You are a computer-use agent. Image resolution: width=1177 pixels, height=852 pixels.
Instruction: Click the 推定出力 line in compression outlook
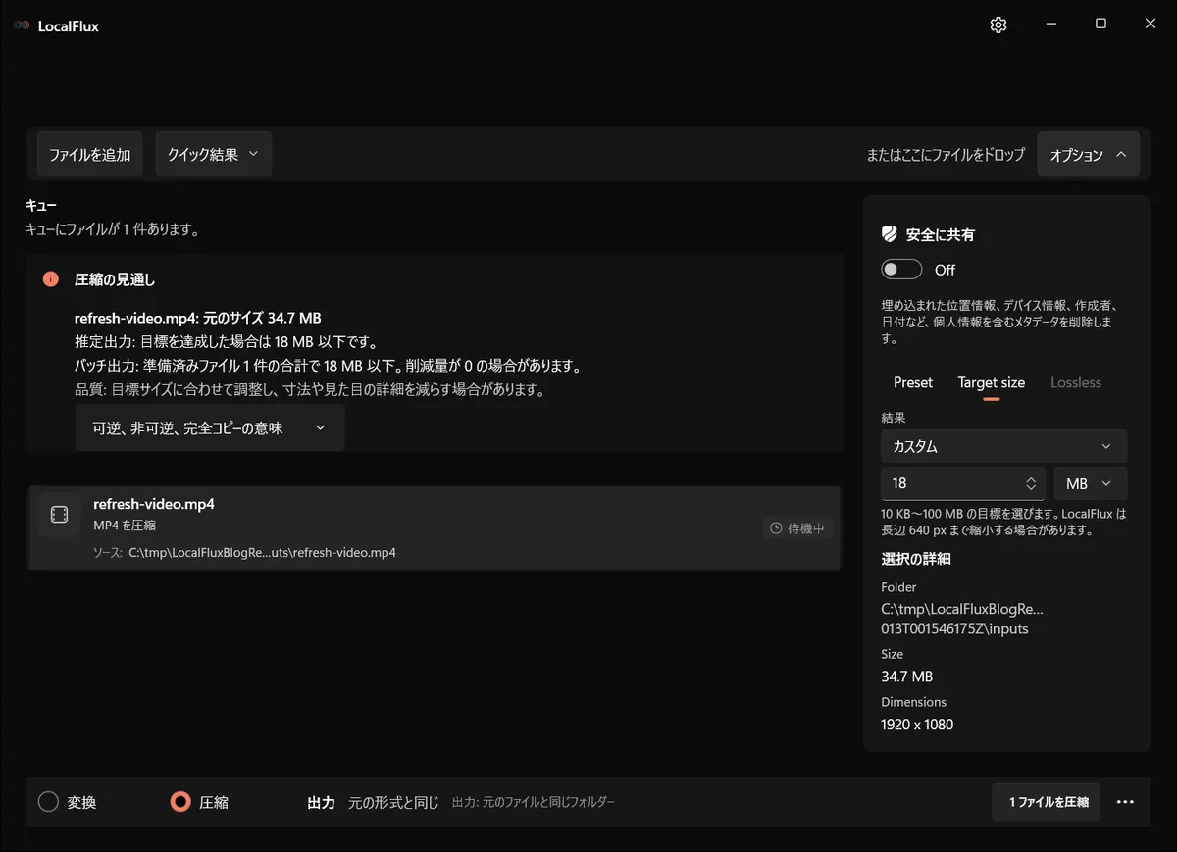(x=227, y=342)
